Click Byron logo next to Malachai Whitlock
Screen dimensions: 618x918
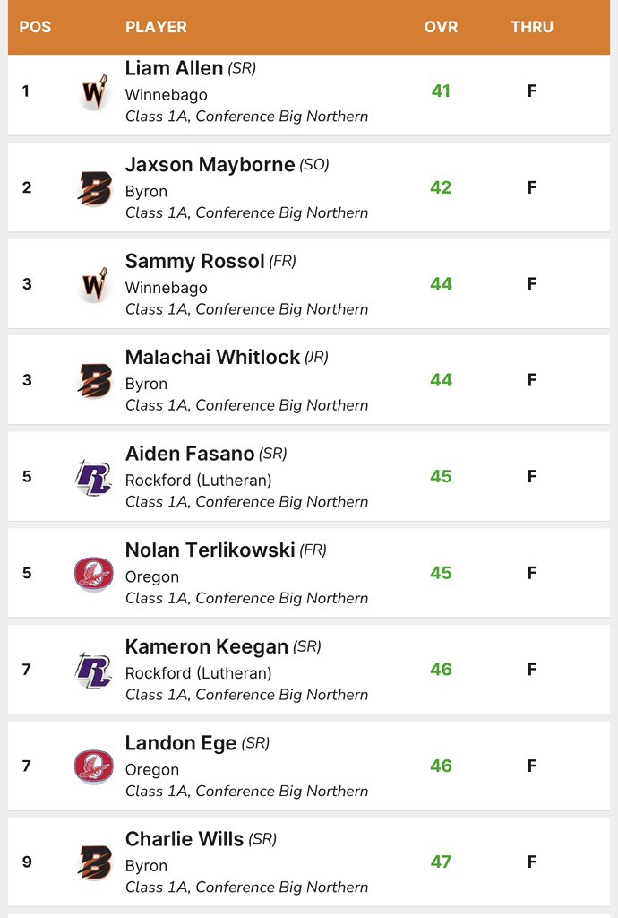tap(94, 380)
